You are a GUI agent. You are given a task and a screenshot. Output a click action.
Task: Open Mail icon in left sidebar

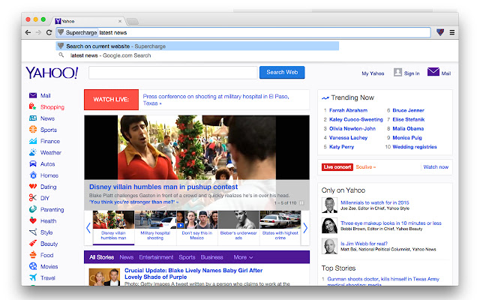(33, 95)
